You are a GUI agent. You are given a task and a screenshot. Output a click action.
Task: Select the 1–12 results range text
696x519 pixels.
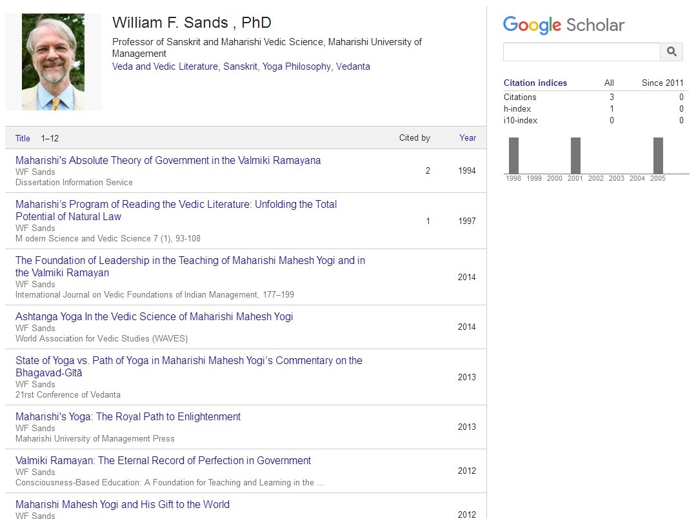[x=50, y=138]
